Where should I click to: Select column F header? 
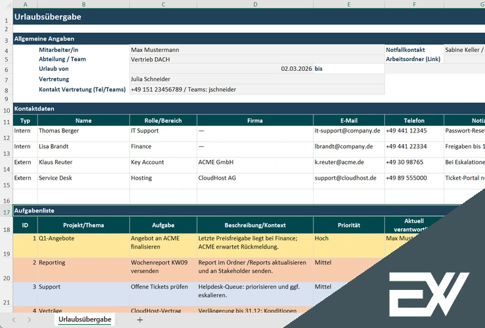pos(414,5)
